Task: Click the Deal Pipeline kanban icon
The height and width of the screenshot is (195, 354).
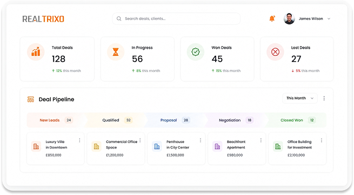Action: point(31,99)
